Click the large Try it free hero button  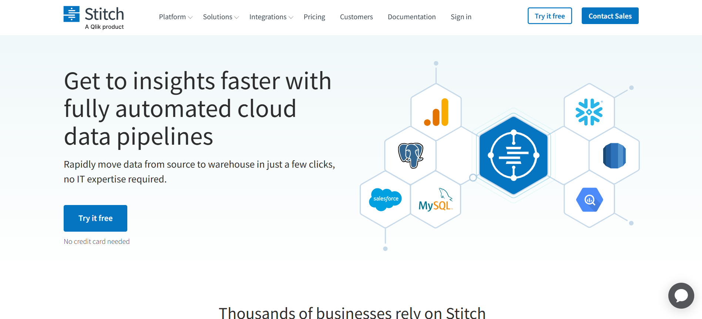pos(95,218)
